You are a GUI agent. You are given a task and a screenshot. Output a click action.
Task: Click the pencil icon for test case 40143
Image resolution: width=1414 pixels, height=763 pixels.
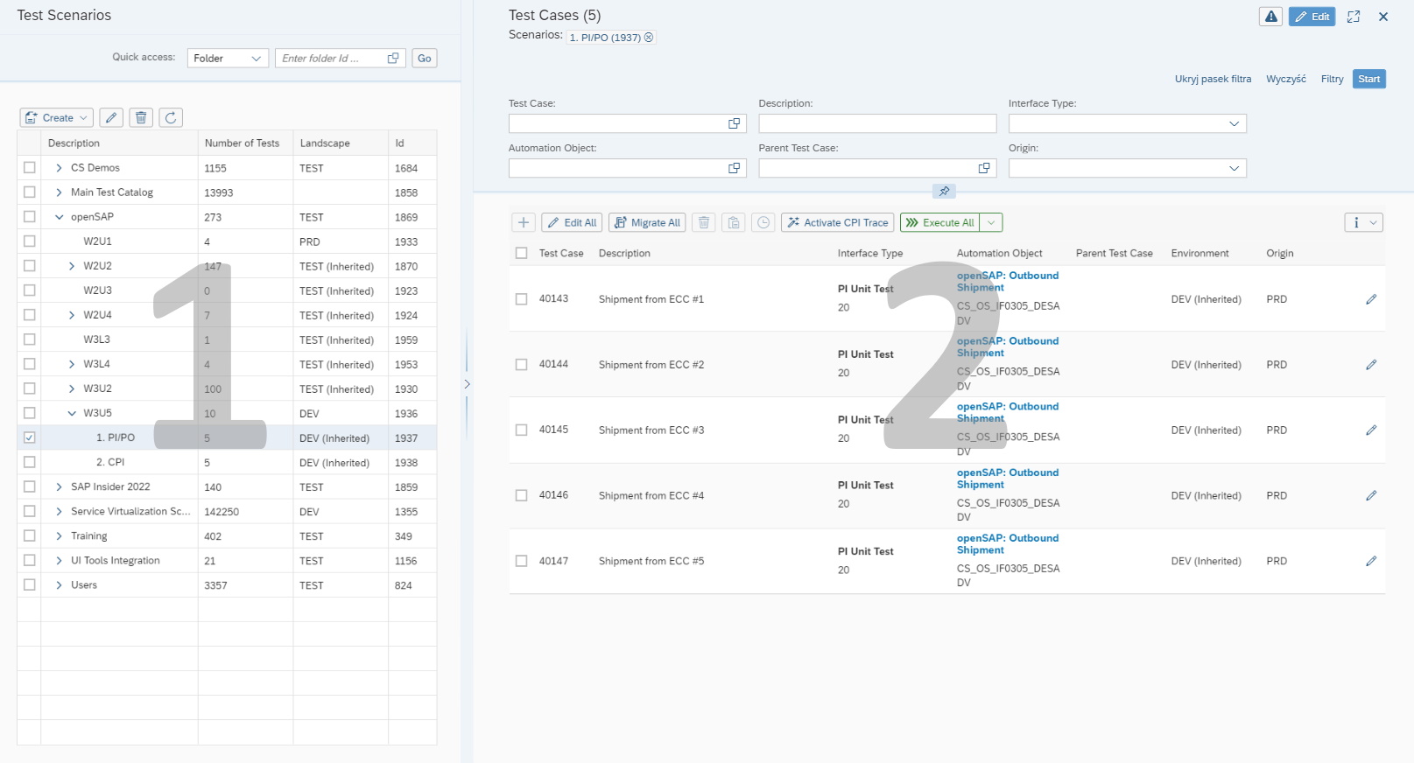[1371, 299]
